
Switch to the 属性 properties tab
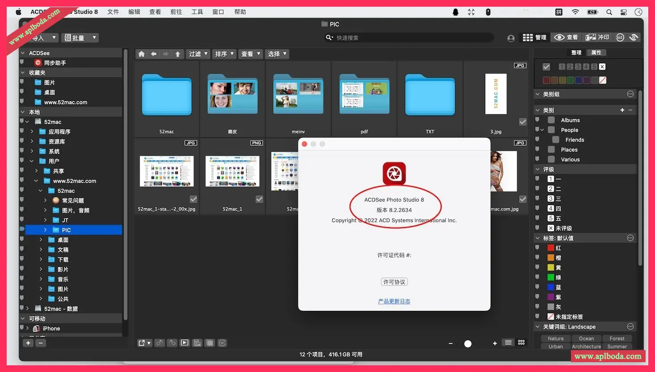click(x=596, y=52)
